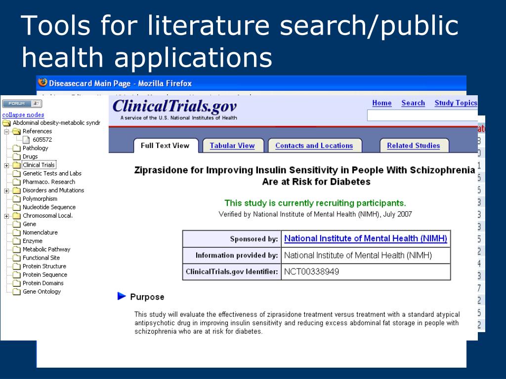Click the Gene folder icon
The width and height of the screenshot is (506, 379).
coord(16,225)
